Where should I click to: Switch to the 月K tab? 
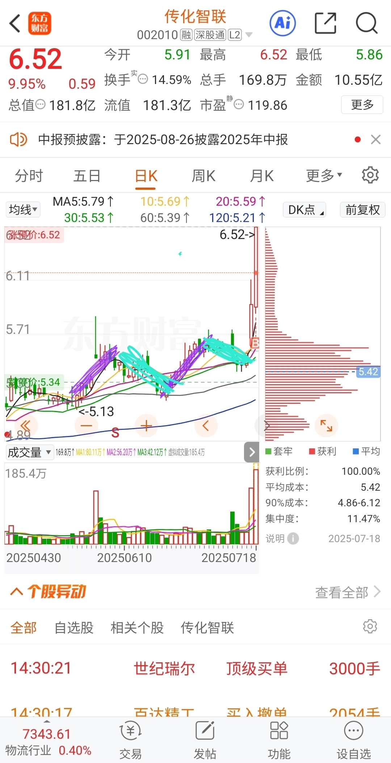262,176
